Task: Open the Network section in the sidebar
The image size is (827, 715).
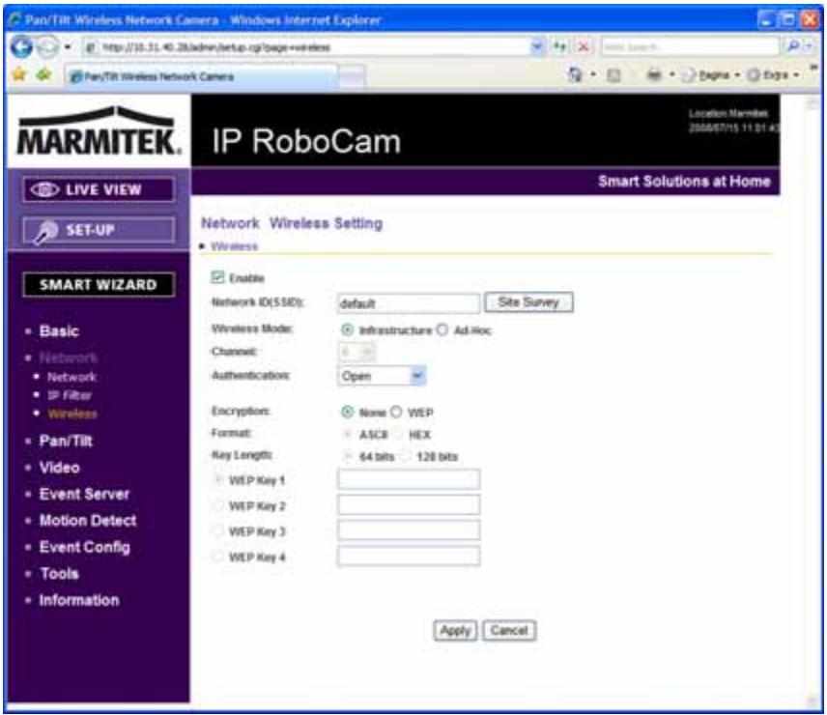Action: pos(69,357)
